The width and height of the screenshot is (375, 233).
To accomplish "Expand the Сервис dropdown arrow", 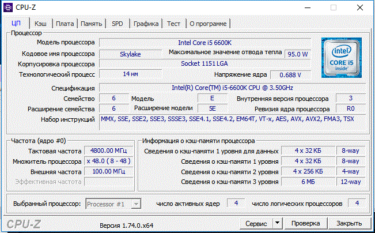I will coord(278,223).
